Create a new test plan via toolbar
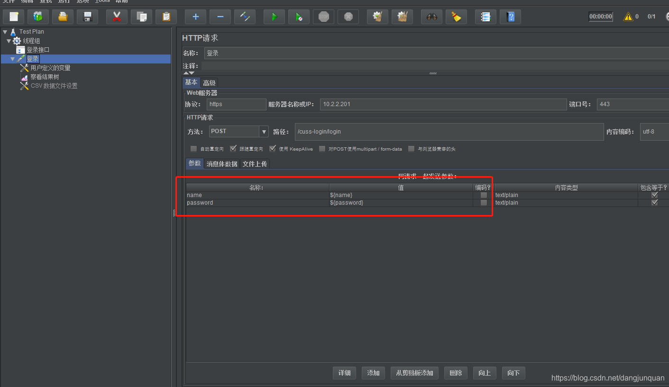Screen dimensions: 669x387 click(14, 17)
